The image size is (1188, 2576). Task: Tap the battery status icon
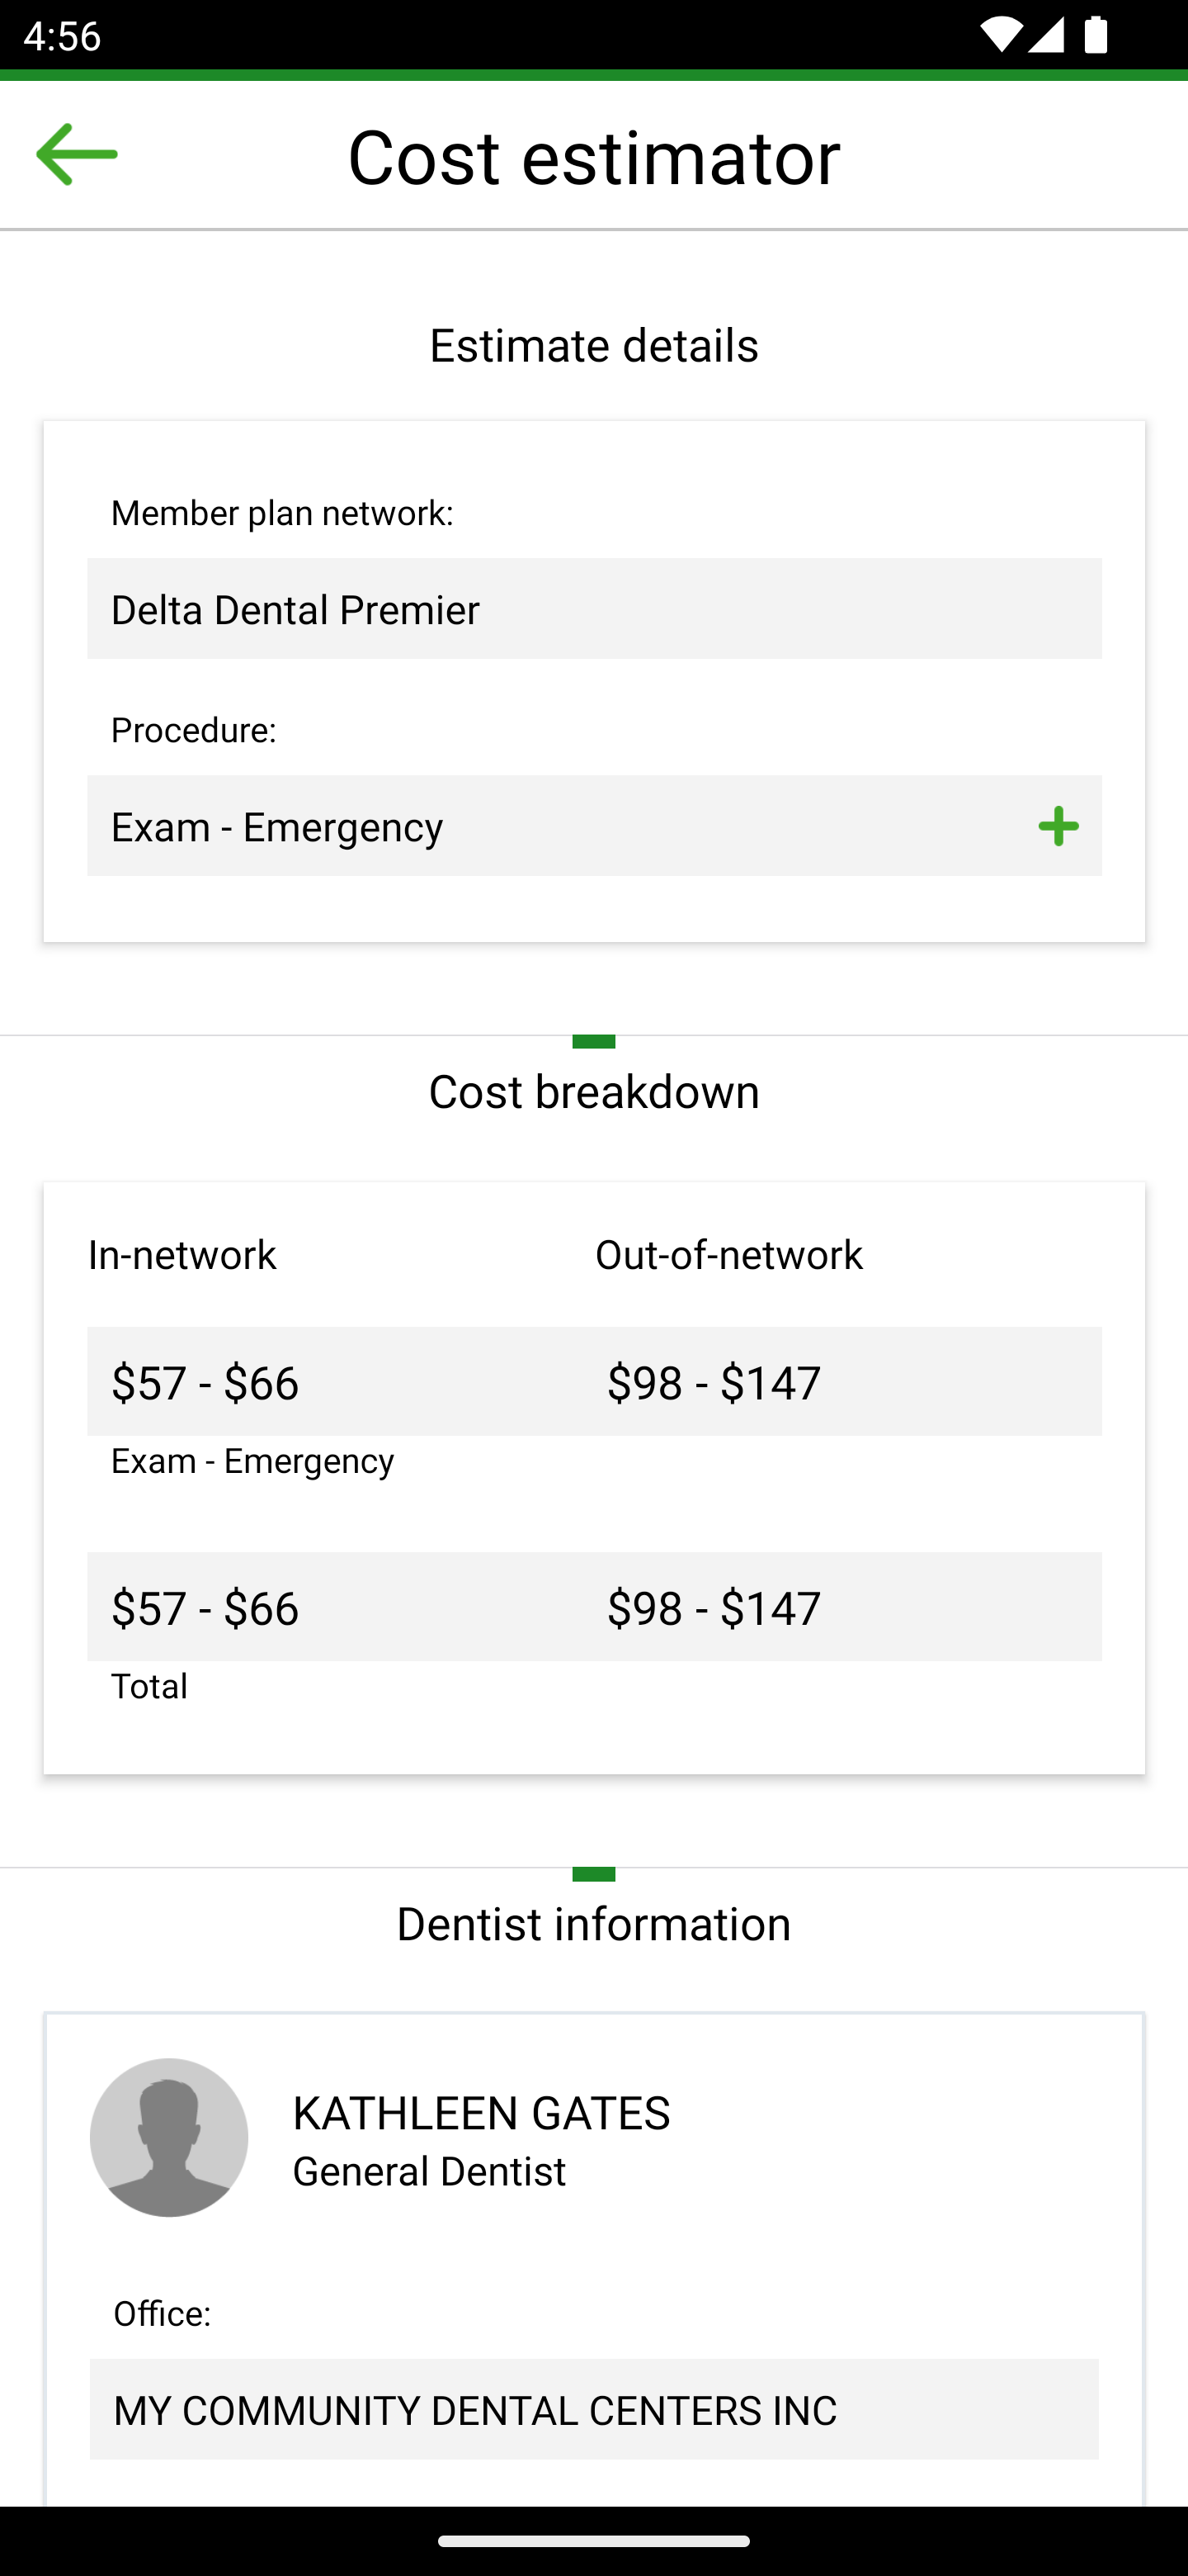[x=1095, y=36]
